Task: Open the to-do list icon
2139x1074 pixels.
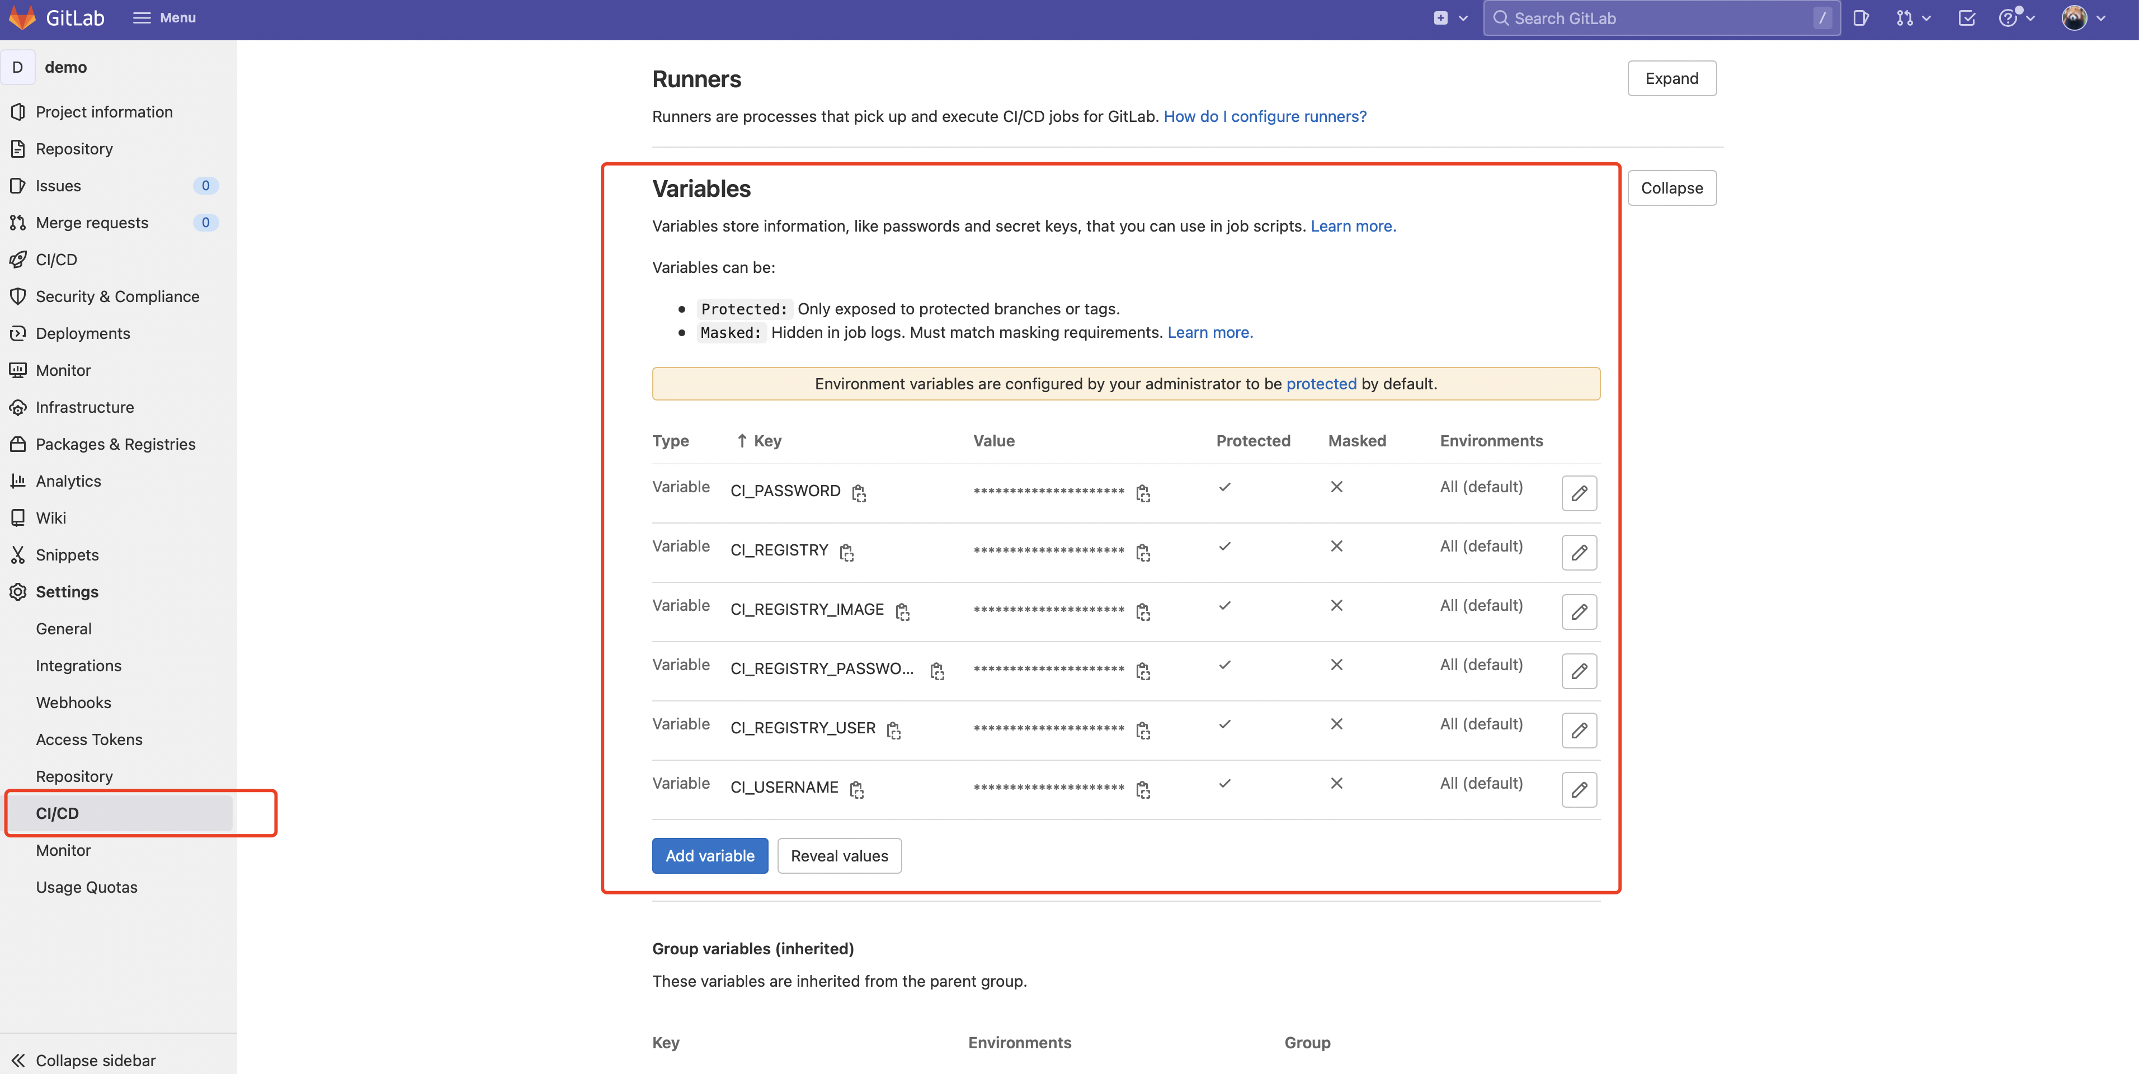Action: (1966, 18)
